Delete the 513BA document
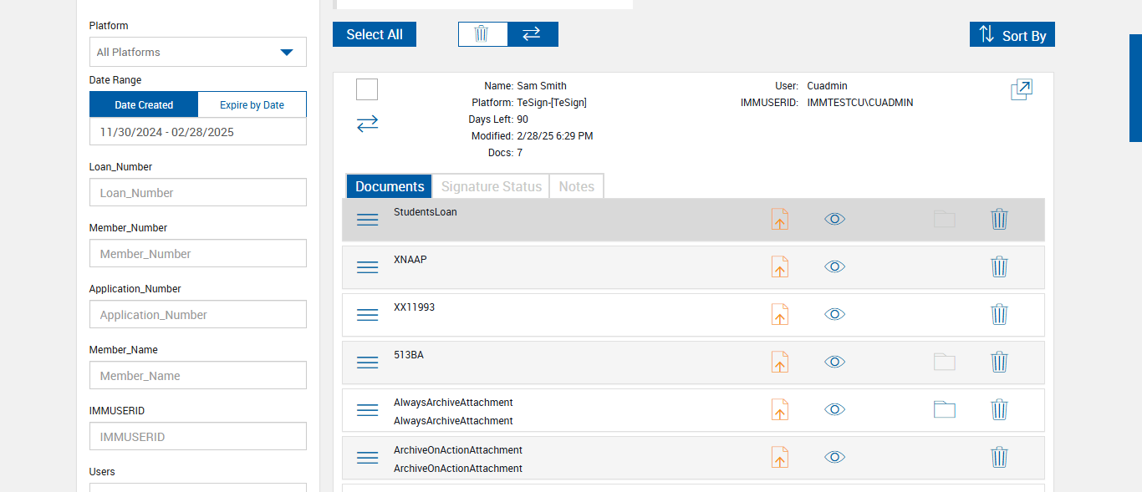Viewport: 1142px width, 492px height. (x=999, y=362)
